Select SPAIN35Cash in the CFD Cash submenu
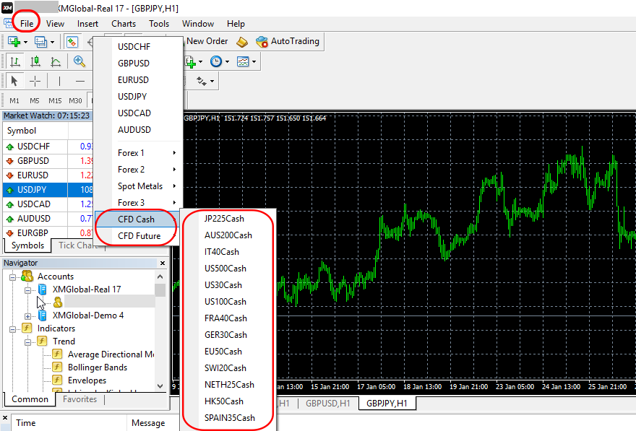 click(x=228, y=418)
